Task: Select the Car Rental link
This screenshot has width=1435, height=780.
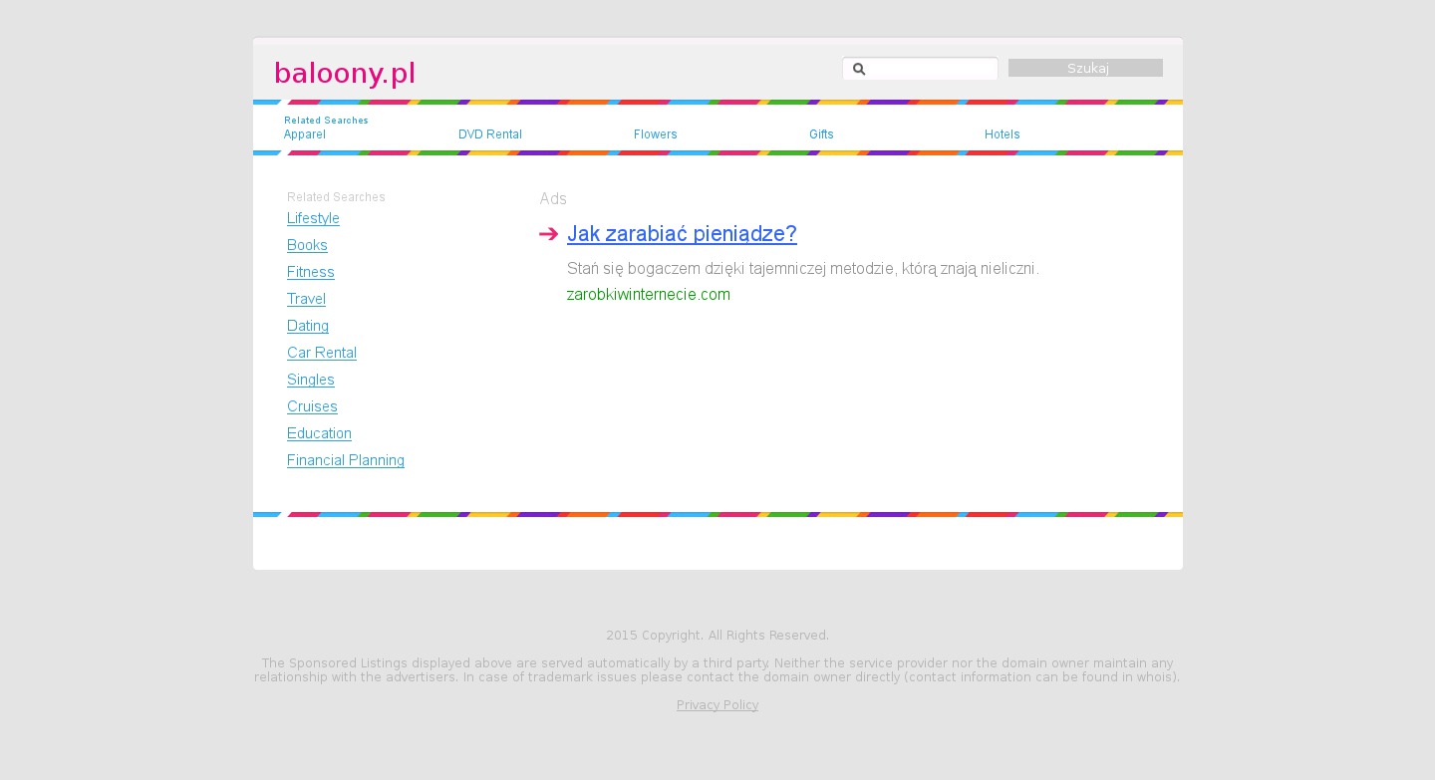Action: [321, 353]
